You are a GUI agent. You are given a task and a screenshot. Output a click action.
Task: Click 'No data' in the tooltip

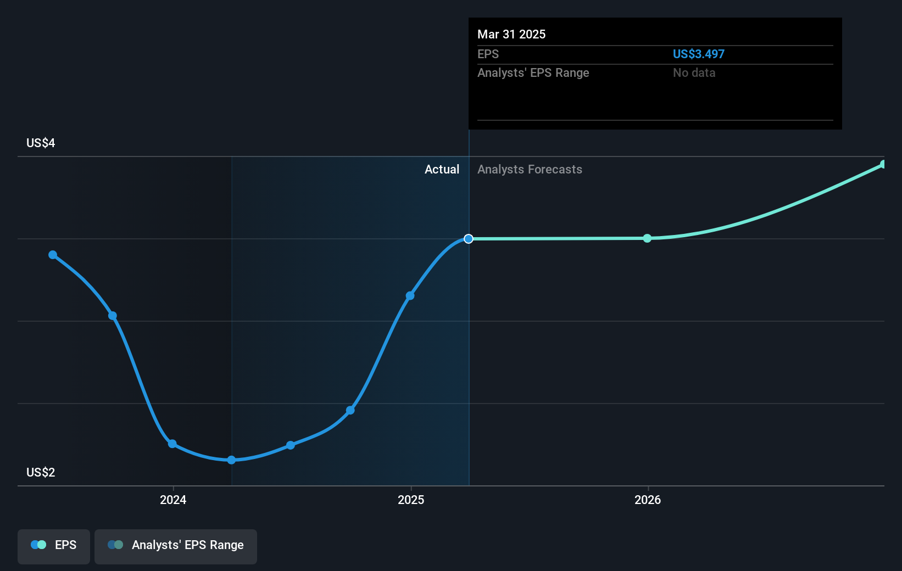pos(694,73)
